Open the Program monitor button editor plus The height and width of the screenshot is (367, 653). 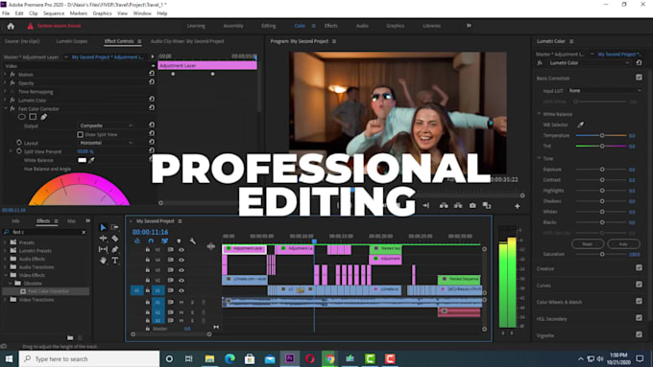point(518,206)
